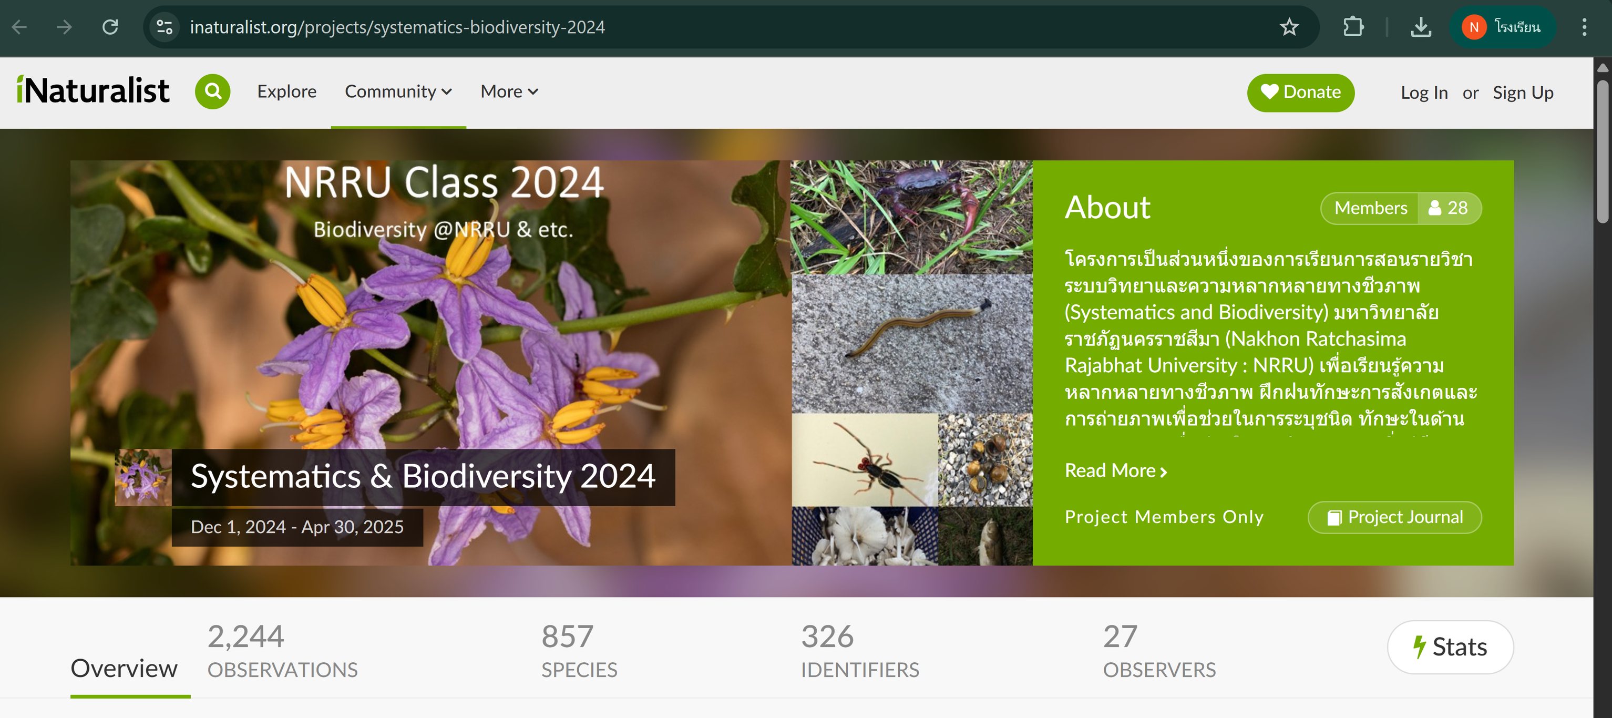Expand the Community dropdown menu
This screenshot has height=718, width=1612.
click(x=398, y=92)
